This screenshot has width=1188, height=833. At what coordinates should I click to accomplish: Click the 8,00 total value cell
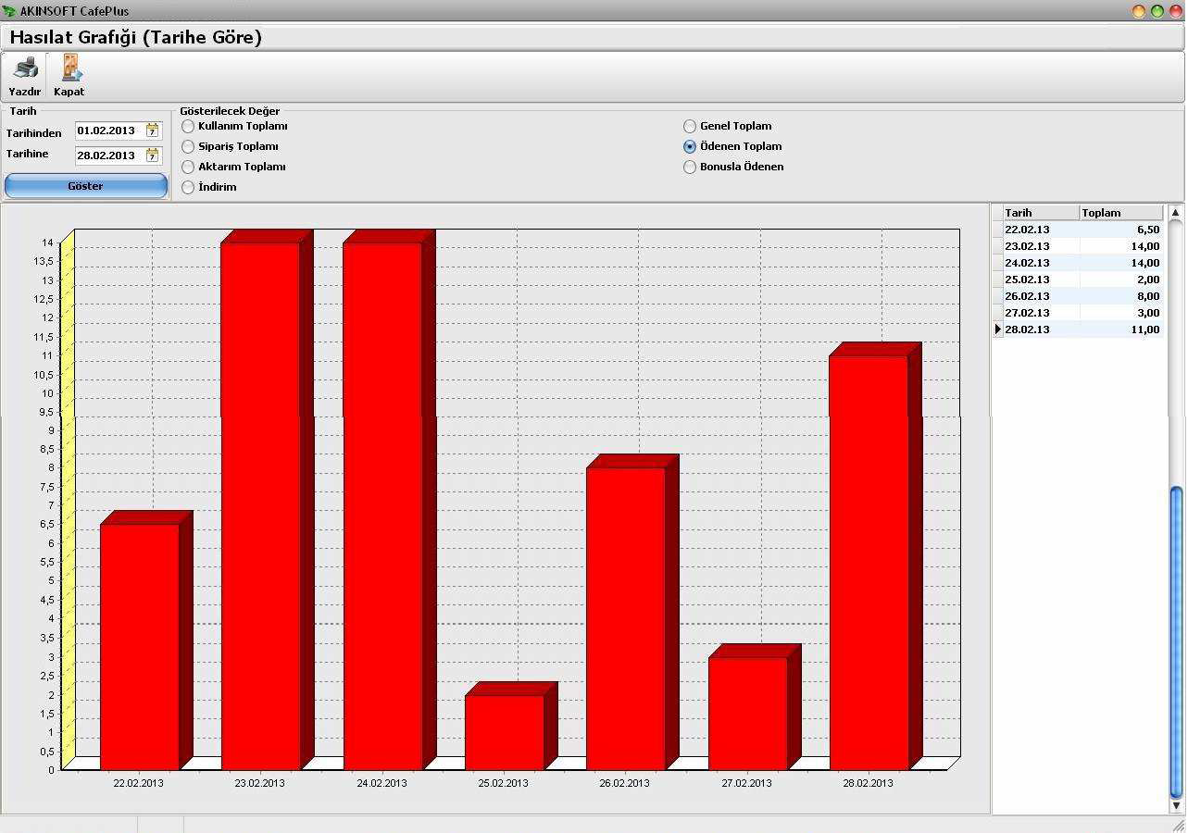coord(1121,296)
